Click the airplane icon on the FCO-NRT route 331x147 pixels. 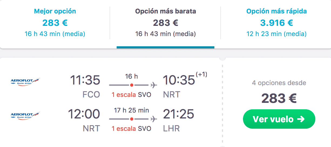(x=154, y=85)
